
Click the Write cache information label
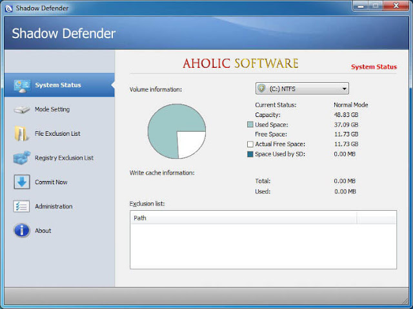point(162,173)
